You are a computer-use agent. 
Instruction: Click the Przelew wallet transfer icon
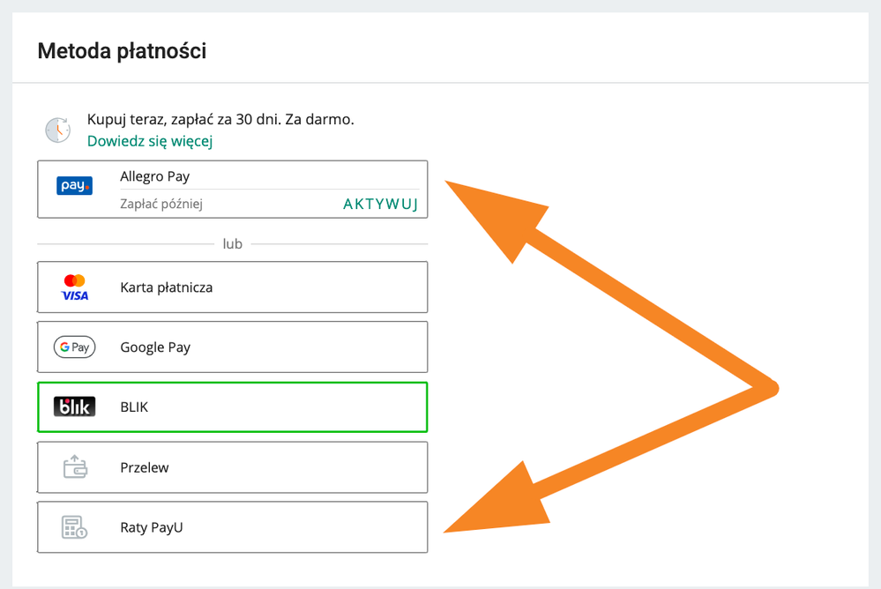[75, 466]
